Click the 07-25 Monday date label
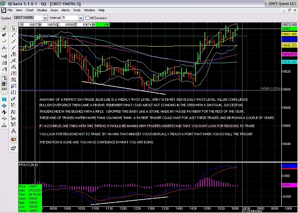 point(252,211)
